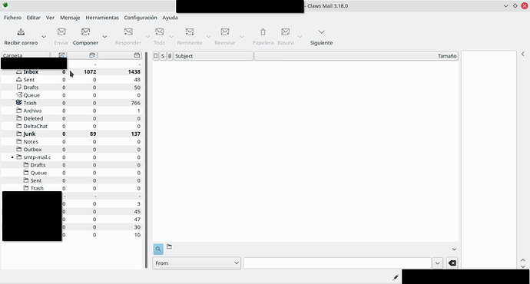
Task: Click the Todo reply-all icon
Action: click(x=159, y=32)
